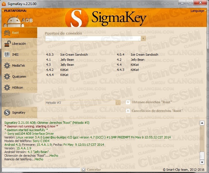This screenshot has height=173, width=209.
Task: Expand the Método #3 dropdown arrow
Action: click(118, 103)
